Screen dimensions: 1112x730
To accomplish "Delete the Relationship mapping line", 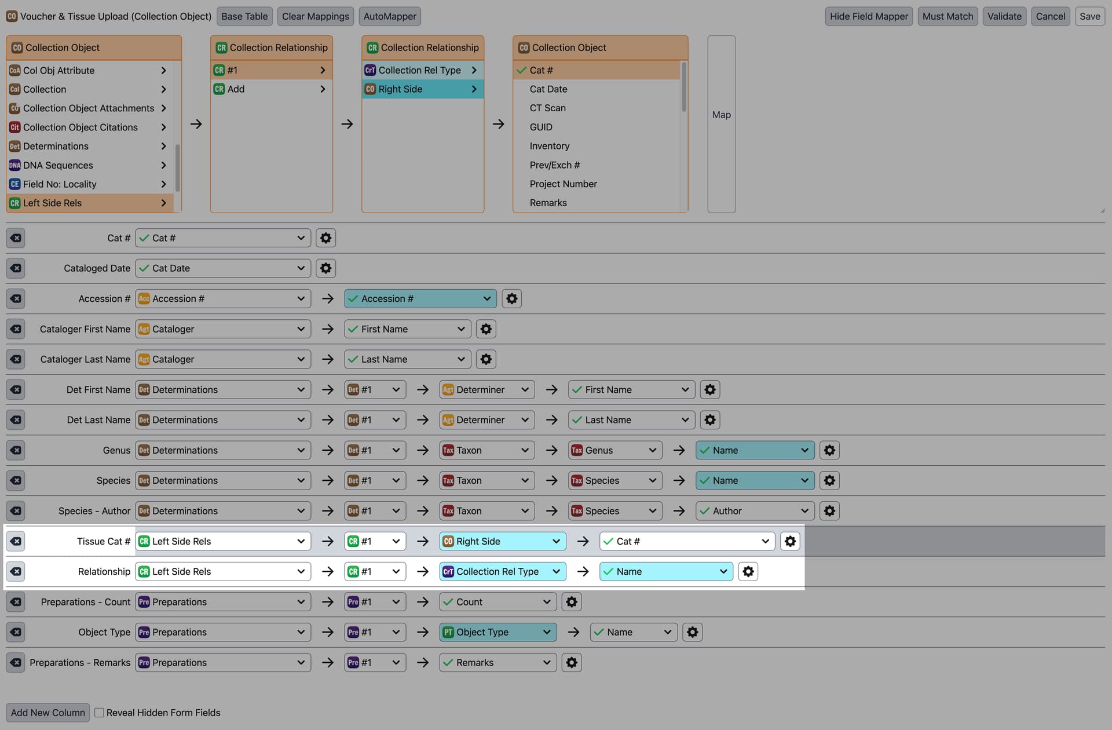I will 16,571.
